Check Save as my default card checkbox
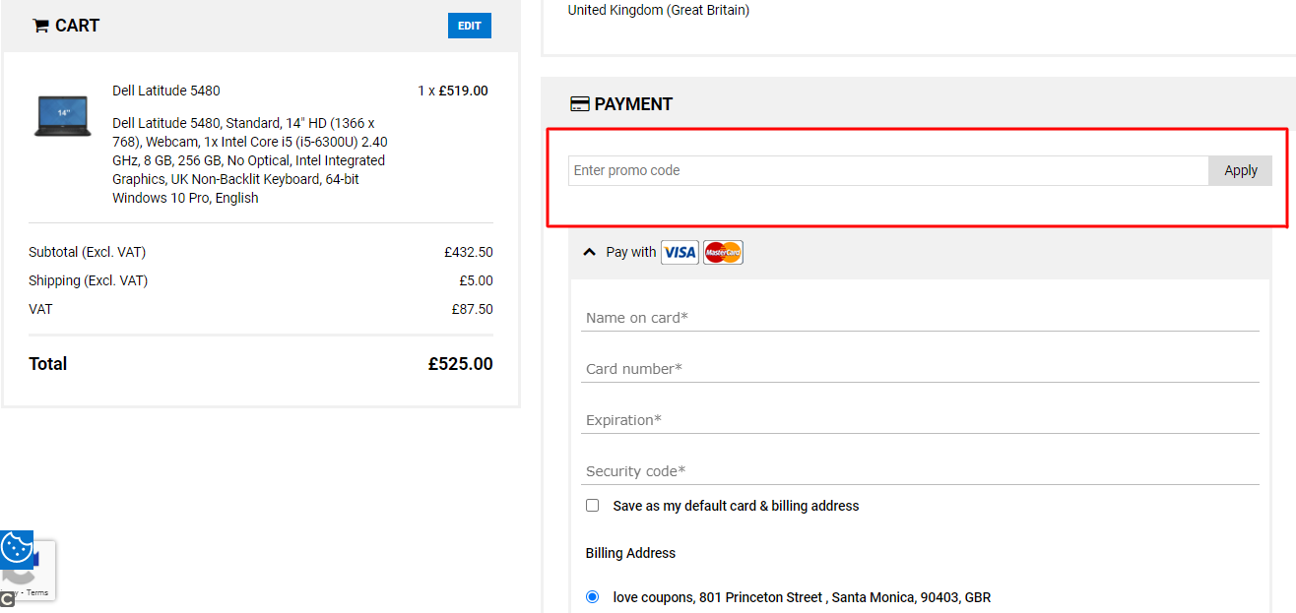This screenshot has width=1296, height=613. [x=592, y=506]
